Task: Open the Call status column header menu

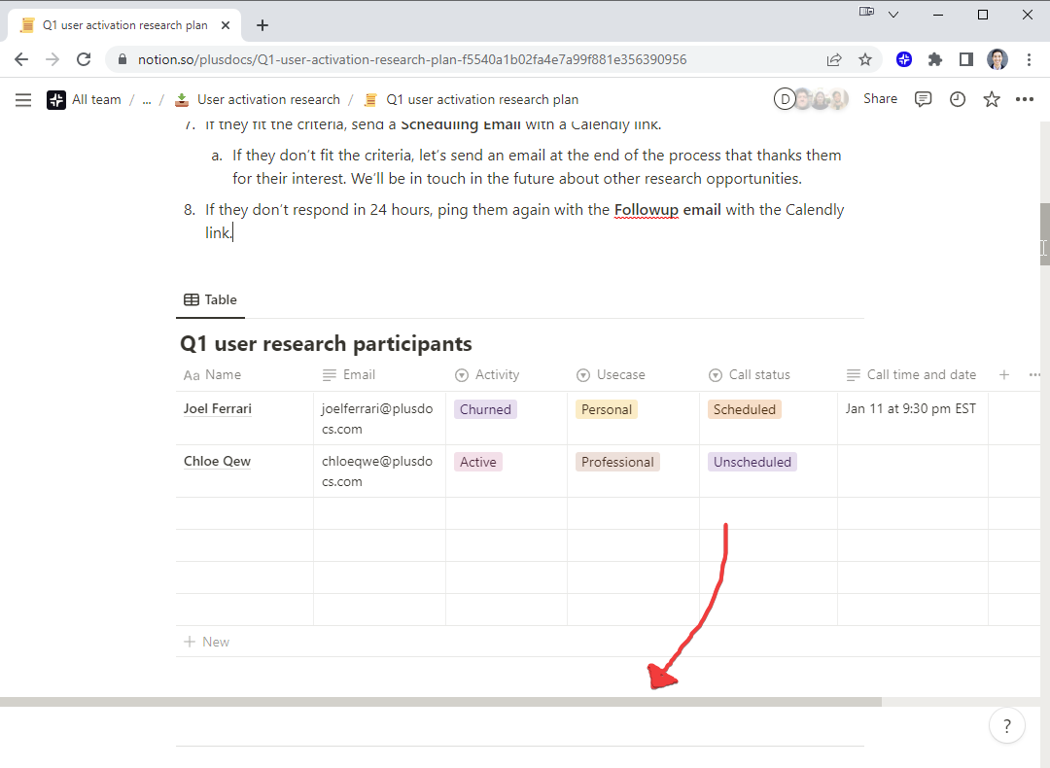Action: 759,375
